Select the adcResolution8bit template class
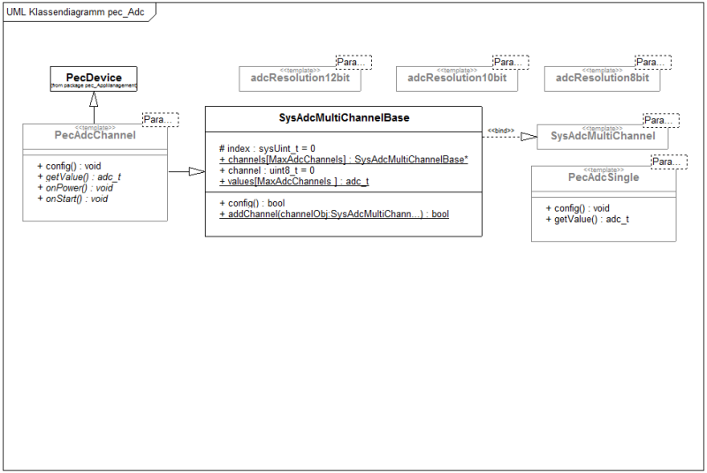The image size is (707, 473). coord(603,79)
